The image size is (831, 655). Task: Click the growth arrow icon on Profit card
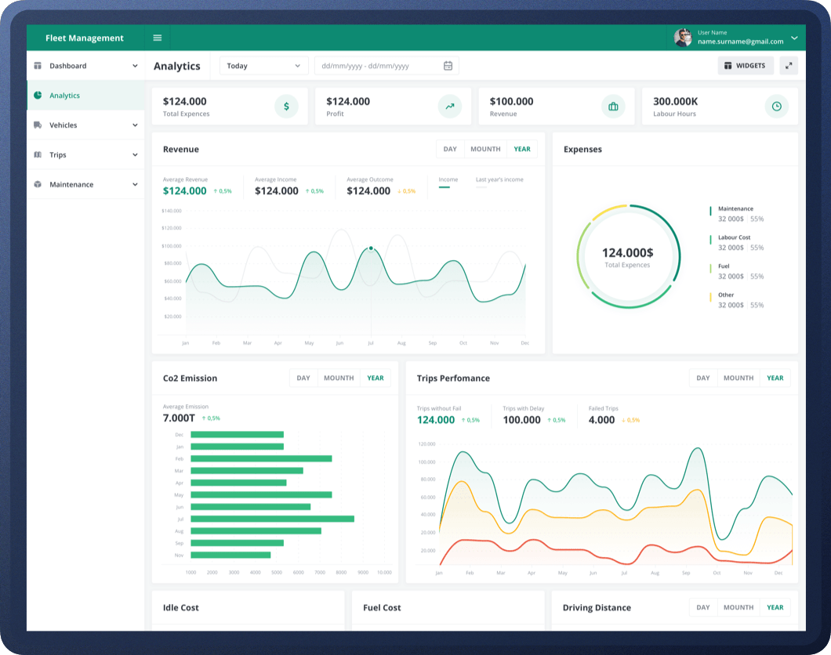tap(449, 105)
